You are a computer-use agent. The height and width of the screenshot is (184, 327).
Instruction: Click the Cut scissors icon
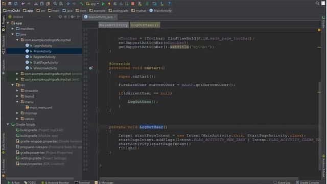point(36,4)
